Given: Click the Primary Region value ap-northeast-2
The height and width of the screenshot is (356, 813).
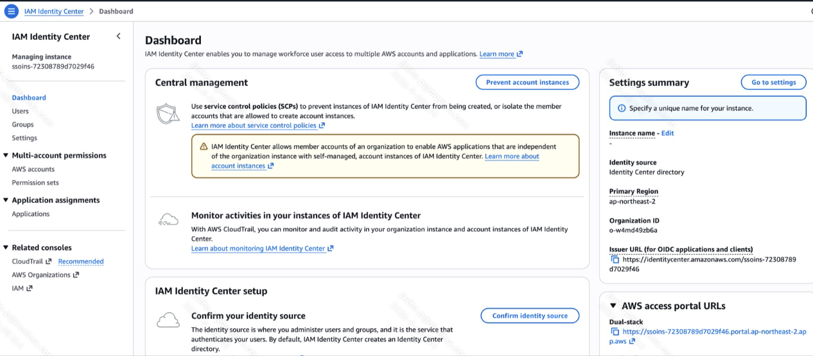Looking at the screenshot, I should [x=633, y=201].
